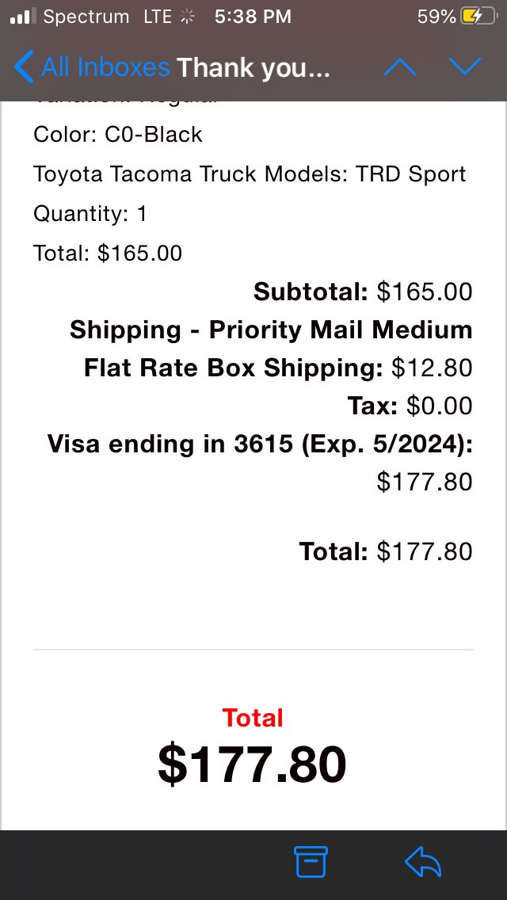507x900 pixels.
Task: Tap the cellular signal bars
Action: pos(23,17)
